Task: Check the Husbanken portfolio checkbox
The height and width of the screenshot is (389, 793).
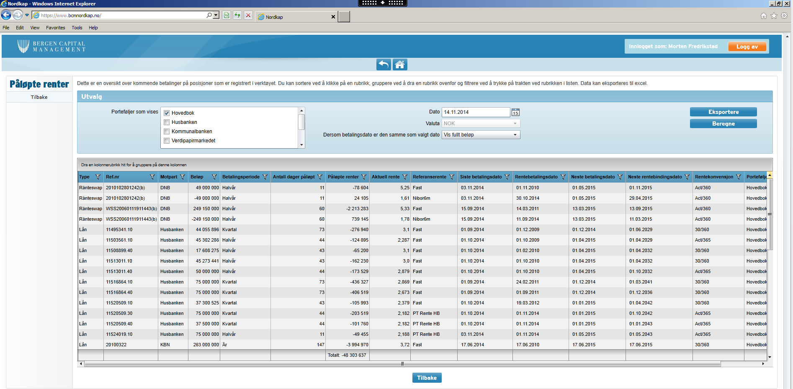Action: pos(167,122)
